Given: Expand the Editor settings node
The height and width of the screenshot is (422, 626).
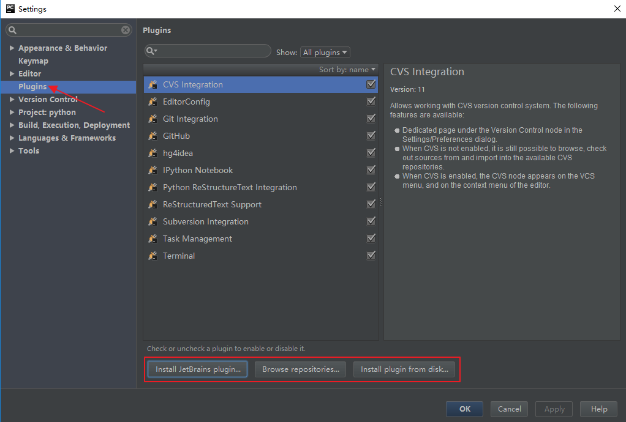Looking at the screenshot, I should tap(12, 74).
